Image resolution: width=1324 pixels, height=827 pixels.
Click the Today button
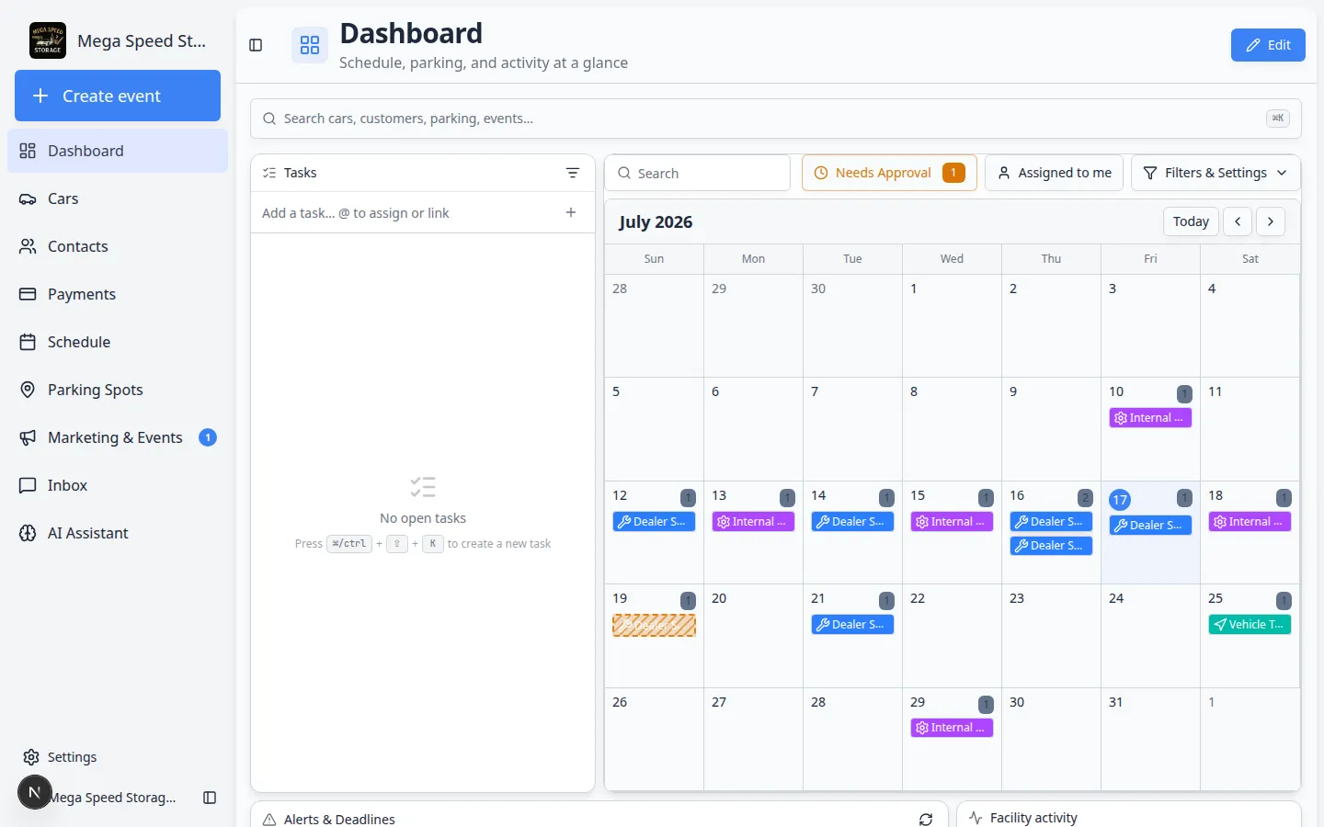click(1191, 221)
